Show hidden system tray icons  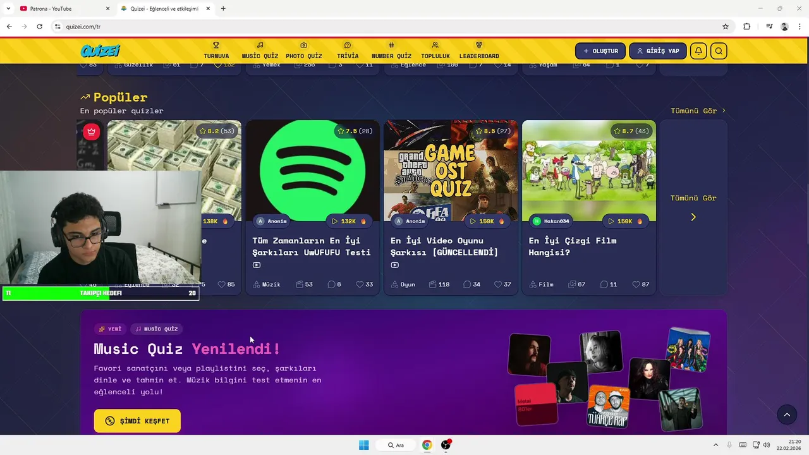point(715,445)
